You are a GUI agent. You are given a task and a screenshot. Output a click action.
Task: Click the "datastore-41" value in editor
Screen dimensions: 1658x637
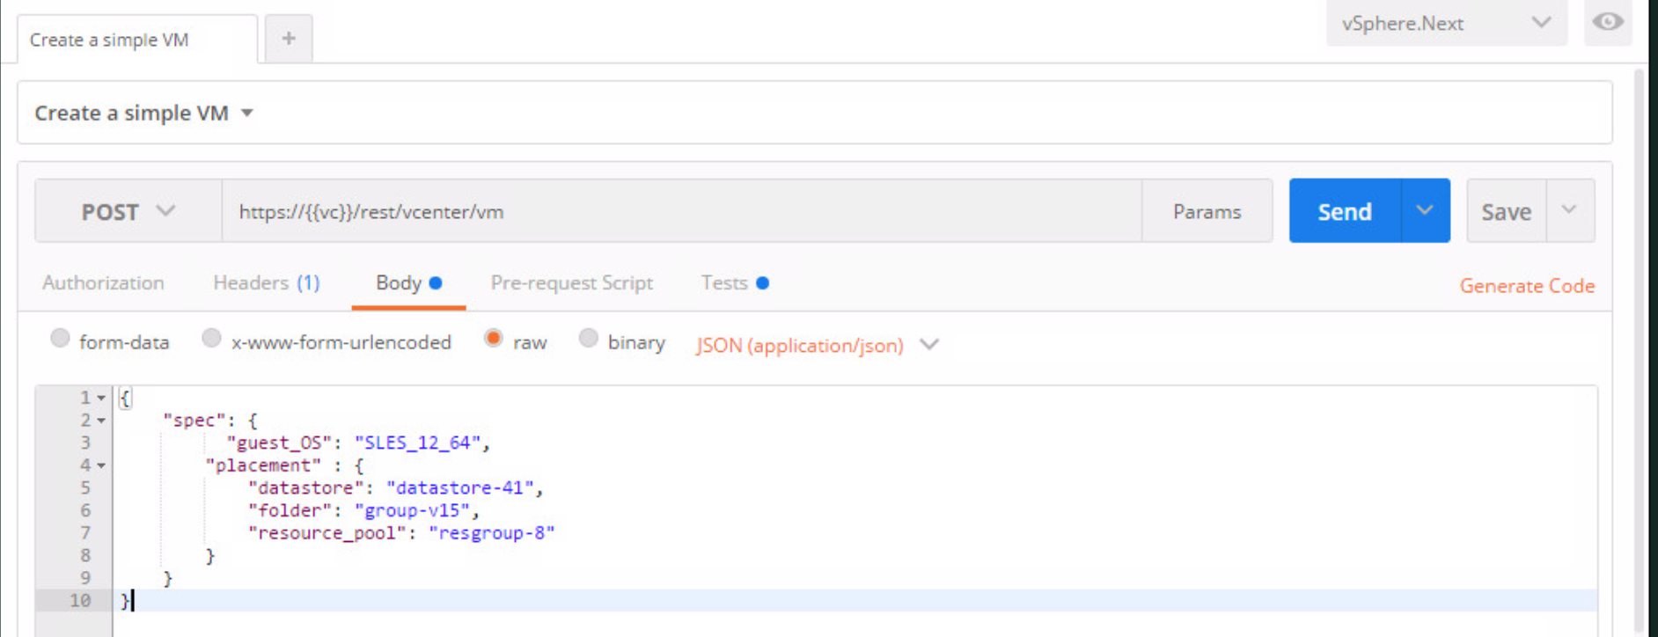(460, 487)
